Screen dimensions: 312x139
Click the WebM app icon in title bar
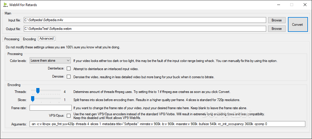tap(6, 5)
